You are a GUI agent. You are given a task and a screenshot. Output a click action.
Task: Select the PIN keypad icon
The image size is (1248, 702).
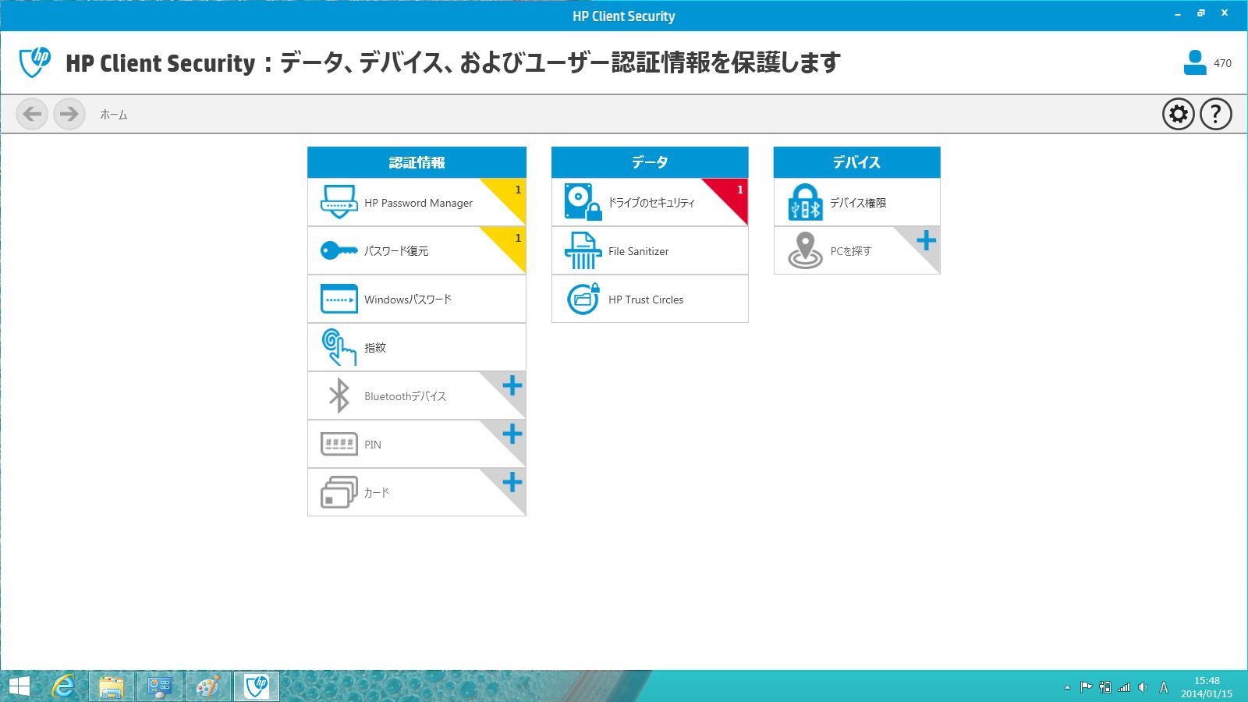coord(339,444)
